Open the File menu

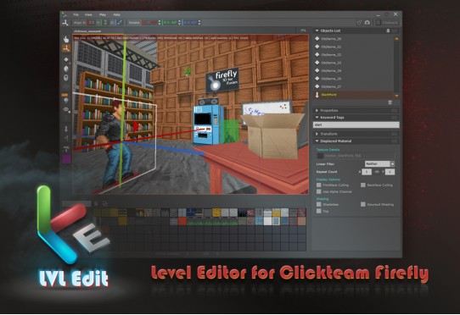[x=76, y=14]
